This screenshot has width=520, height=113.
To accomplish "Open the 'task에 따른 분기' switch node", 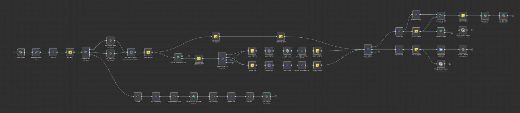I will [x=368, y=50].
